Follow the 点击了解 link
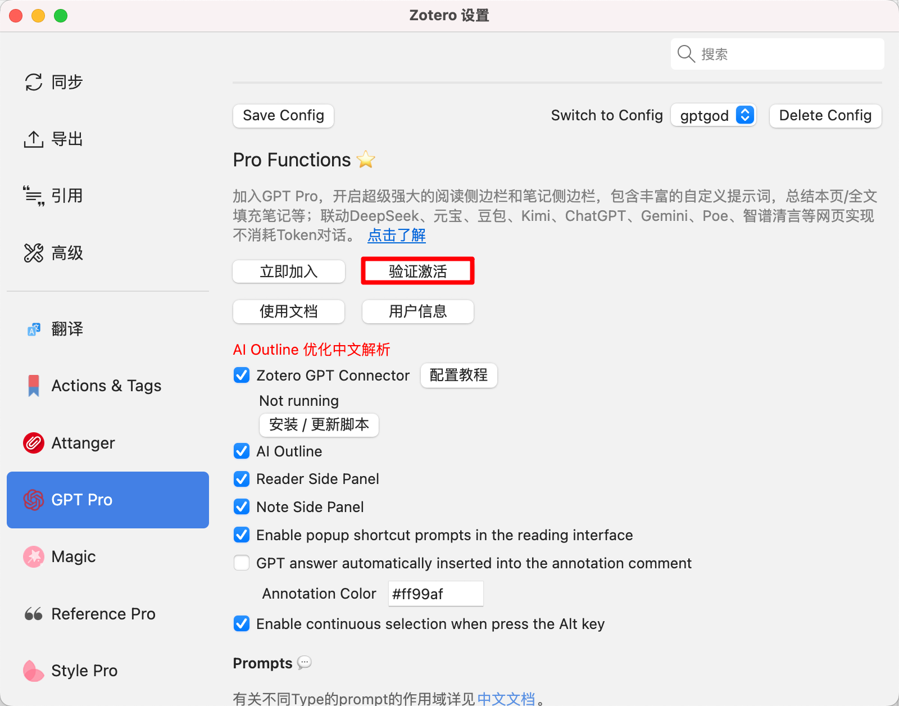Viewport: 899px width, 706px height. coord(397,235)
